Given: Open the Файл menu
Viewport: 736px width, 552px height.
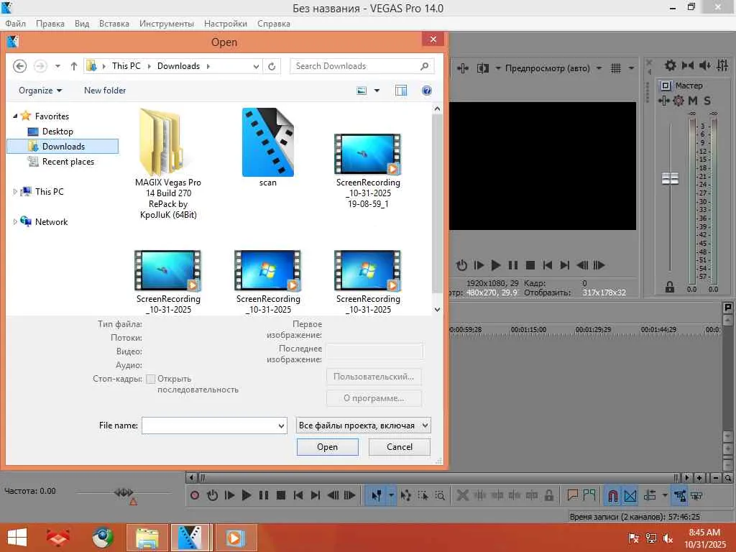Looking at the screenshot, I should click(x=16, y=24).
